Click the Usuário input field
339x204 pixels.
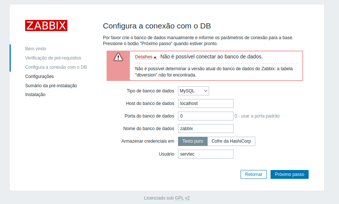pos(205,154)
